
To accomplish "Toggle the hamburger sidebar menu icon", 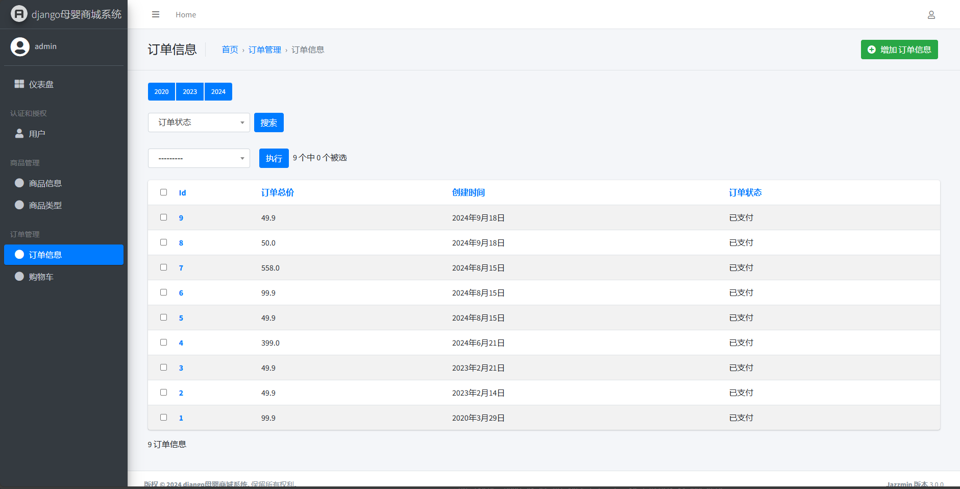I will (156, 14).
